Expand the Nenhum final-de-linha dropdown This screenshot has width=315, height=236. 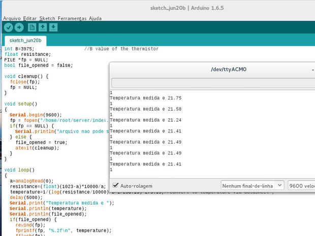(x=253, y=186)
